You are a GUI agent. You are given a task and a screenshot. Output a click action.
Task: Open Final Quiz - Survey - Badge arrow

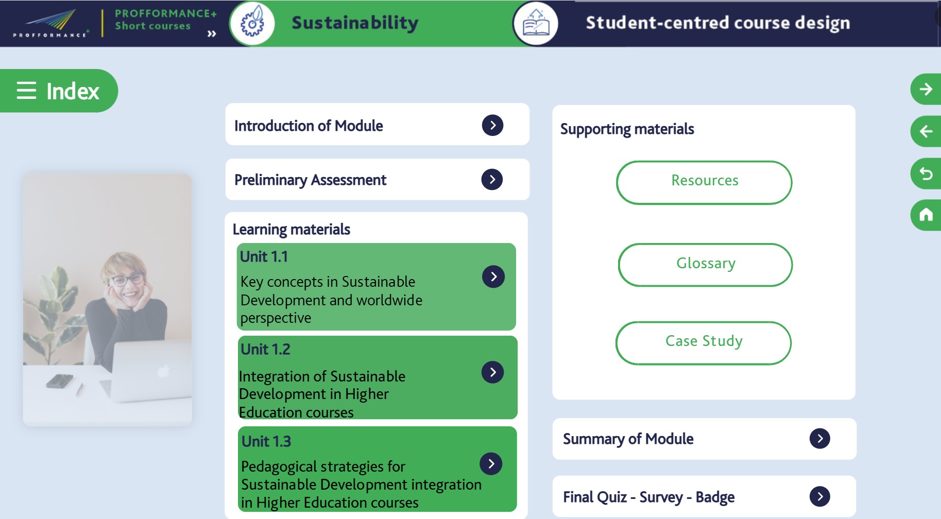819,496
